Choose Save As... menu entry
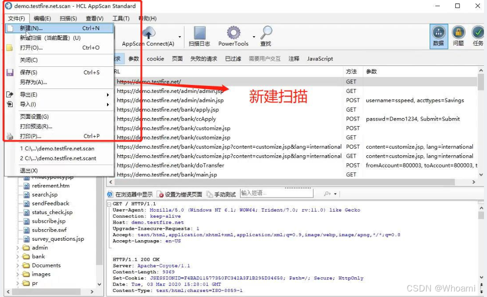This screenshot has height=297, width=487. click(x=59, y=82)
